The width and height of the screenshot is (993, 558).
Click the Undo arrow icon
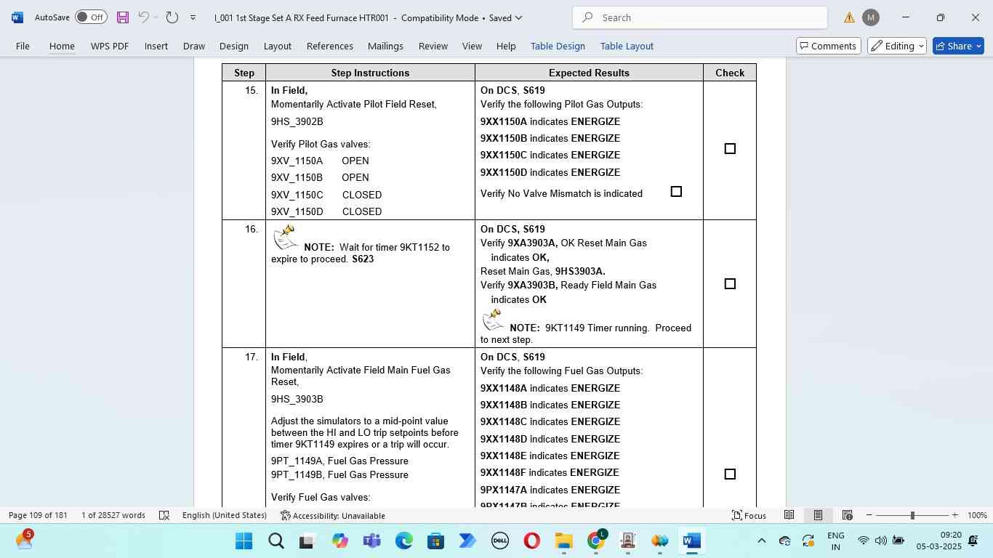click(x=144, y=17)
